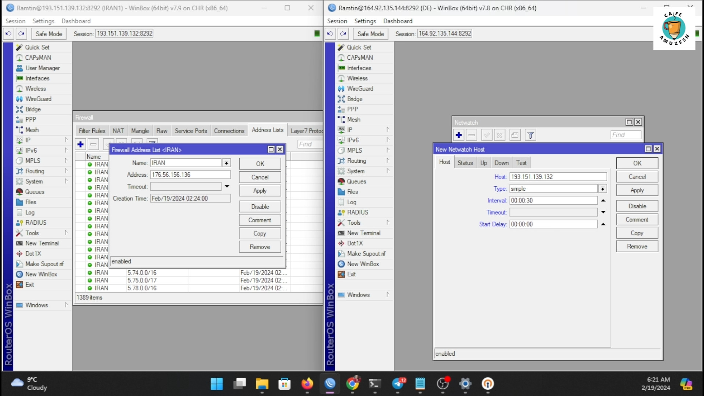Open Log in the DE sidebar
Screen dimensions: 704x396
tap(352, 202)
